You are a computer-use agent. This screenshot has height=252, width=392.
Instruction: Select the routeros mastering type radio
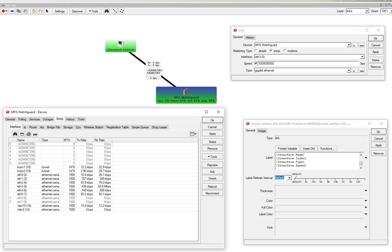point(285,51)
